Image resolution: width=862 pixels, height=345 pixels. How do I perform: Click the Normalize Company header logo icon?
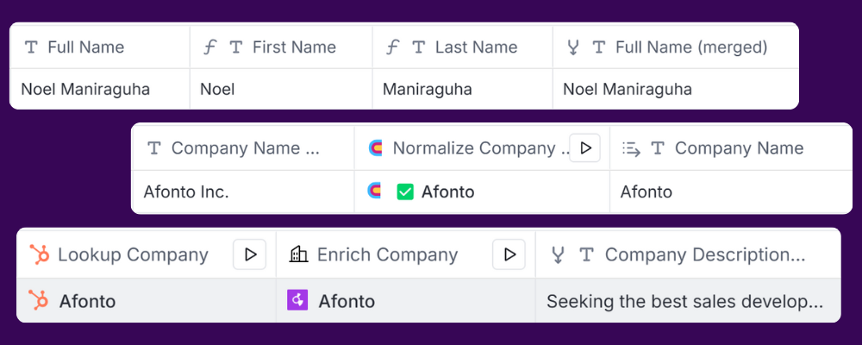376,148
